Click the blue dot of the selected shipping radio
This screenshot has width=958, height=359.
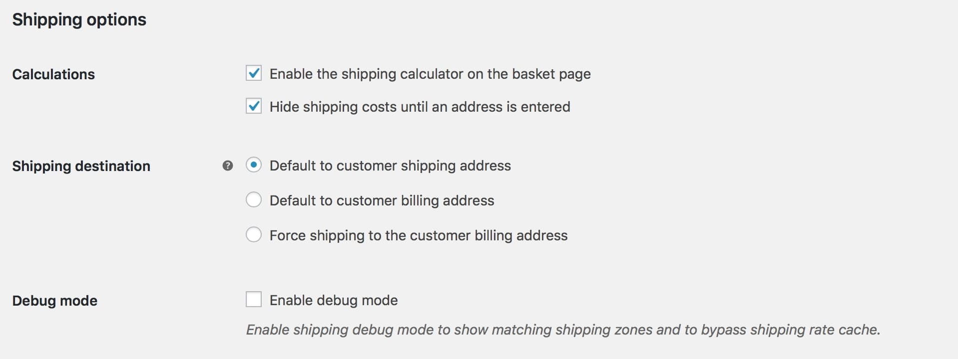[254, 165]
